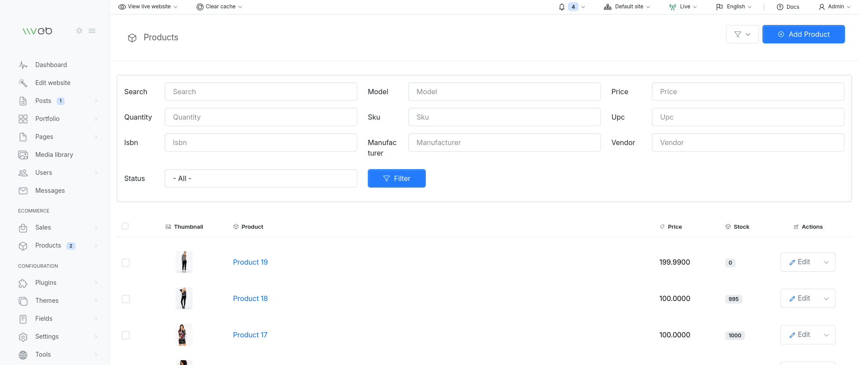Viewport: 859px width, 365px height.
Task: Open the Sales menu in sidebar
Action: pyautogui.click(x=43, y=227)
